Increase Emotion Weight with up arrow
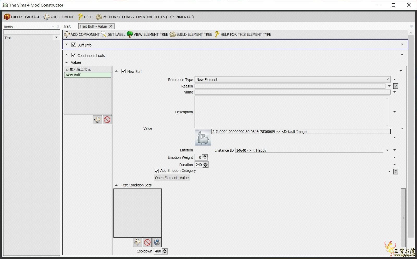This screenshot has height=259, width=417. click(205, 156)
